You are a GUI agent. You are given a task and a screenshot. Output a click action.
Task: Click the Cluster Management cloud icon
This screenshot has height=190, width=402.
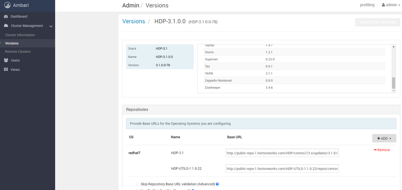click(6, 26)
